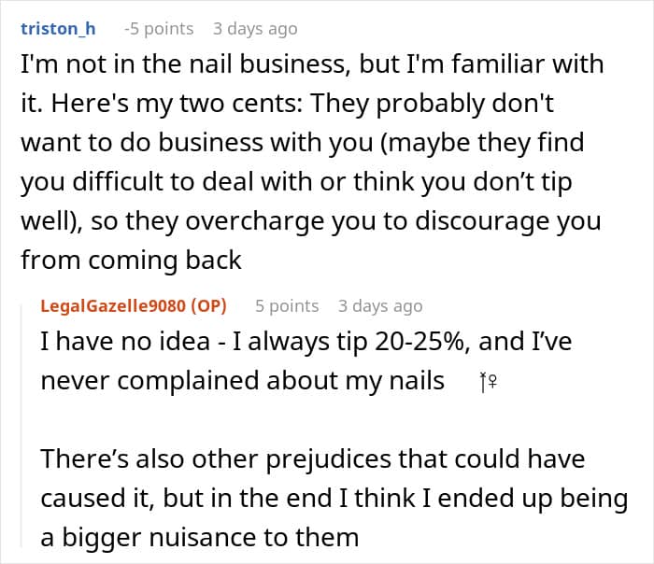The width and height of the screenshot is (654, 564).
Task: Open the OP reply's '3 days ago' timestamp permalink
Action: tap(380, 306)
